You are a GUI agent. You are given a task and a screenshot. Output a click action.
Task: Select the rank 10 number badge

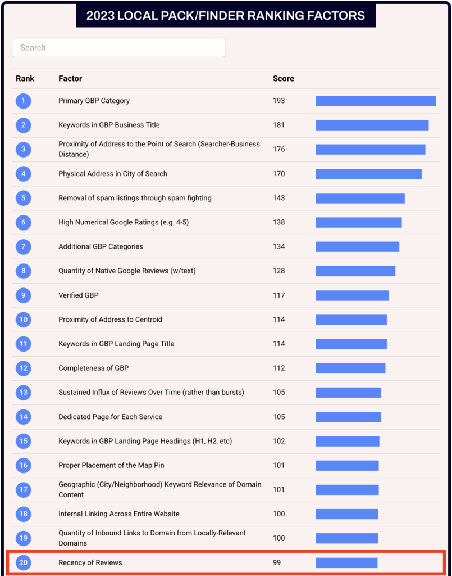coord(24,319)
